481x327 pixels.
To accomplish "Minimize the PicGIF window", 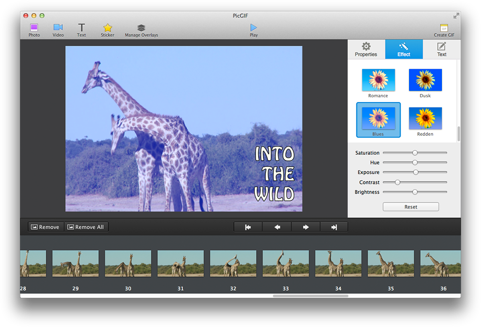I will pyautogui.click(x=34, y=16).
